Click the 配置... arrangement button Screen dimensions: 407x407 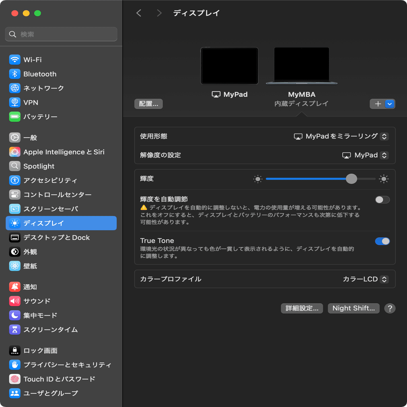(x=148, y=104)
